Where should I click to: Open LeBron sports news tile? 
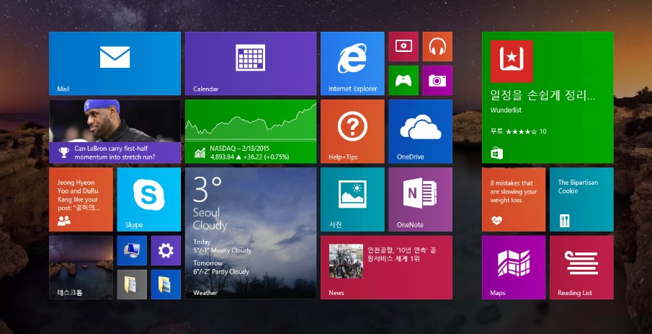click(115, 131)
